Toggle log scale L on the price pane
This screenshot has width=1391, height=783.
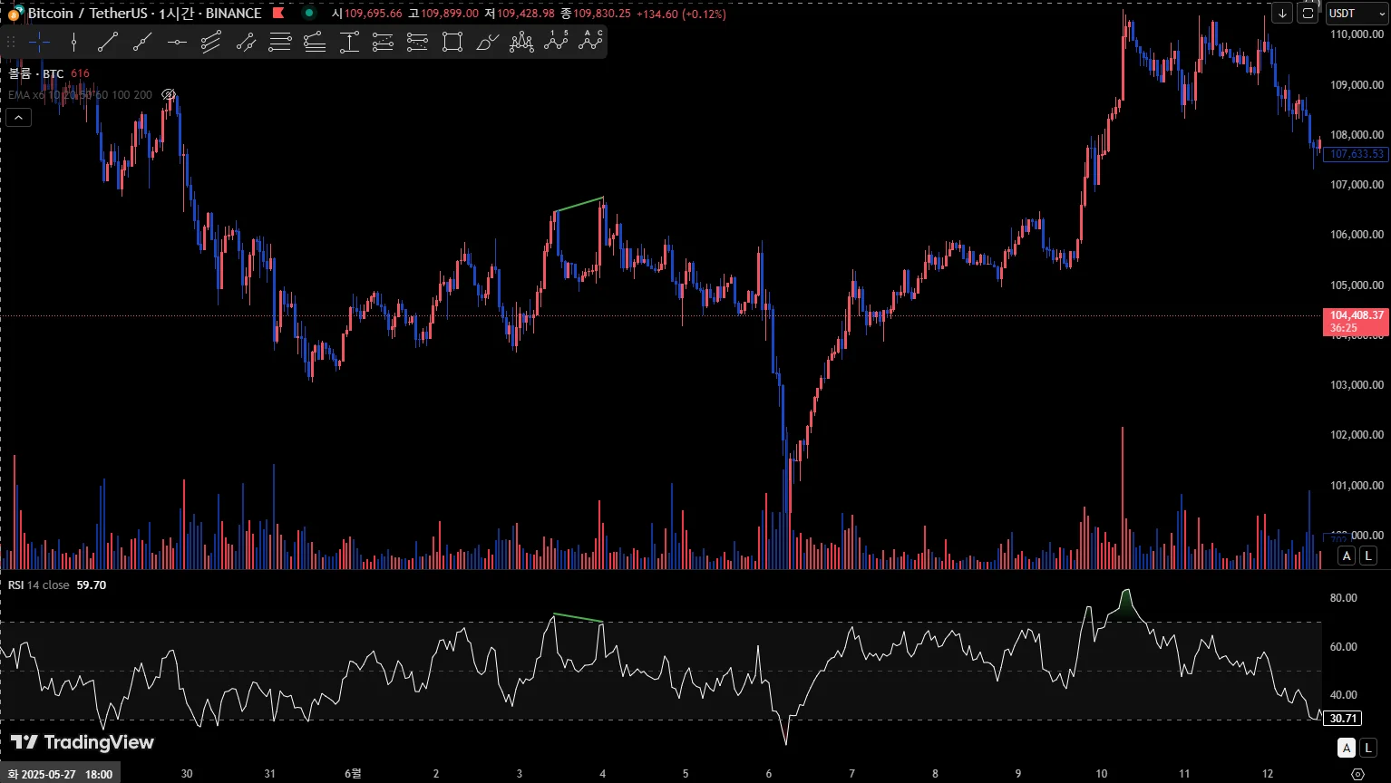point(1368,556)
